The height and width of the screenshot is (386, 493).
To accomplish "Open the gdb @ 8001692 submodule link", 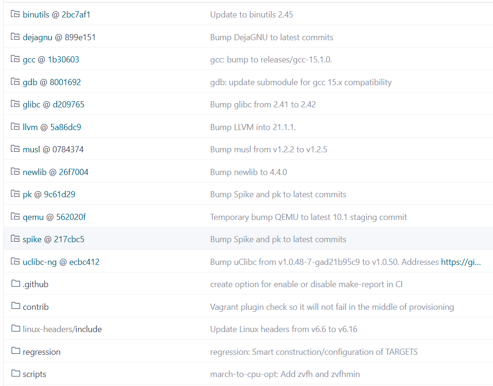I will click(52, 82).
